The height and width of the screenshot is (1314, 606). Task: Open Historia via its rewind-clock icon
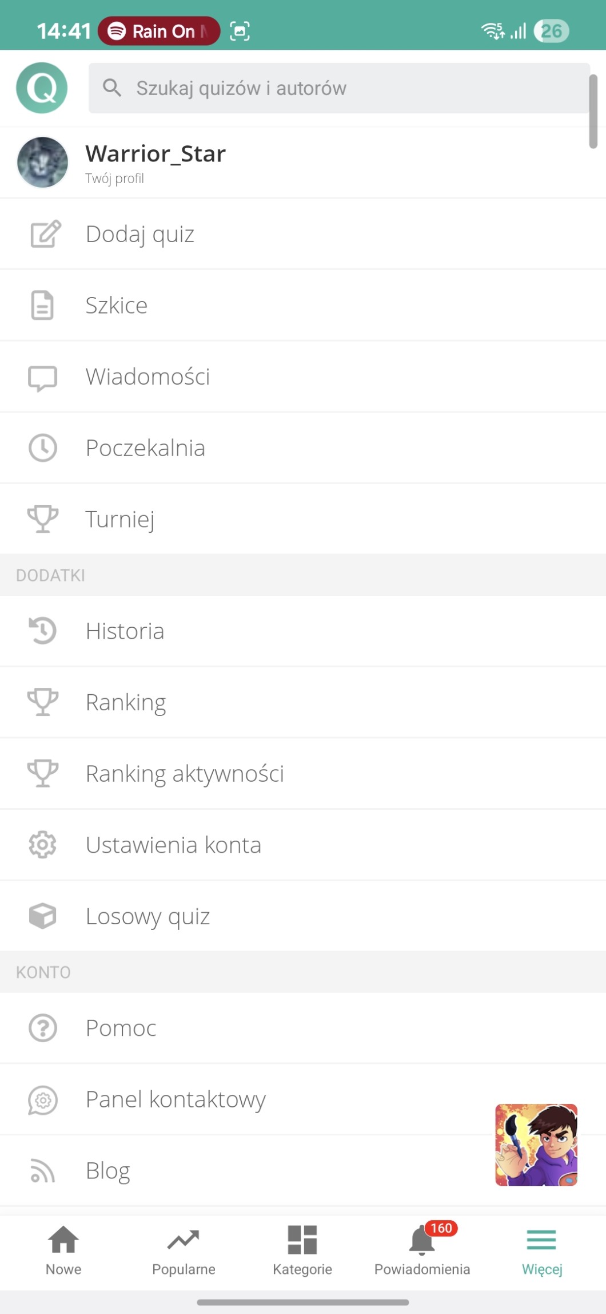pos(43,631)
